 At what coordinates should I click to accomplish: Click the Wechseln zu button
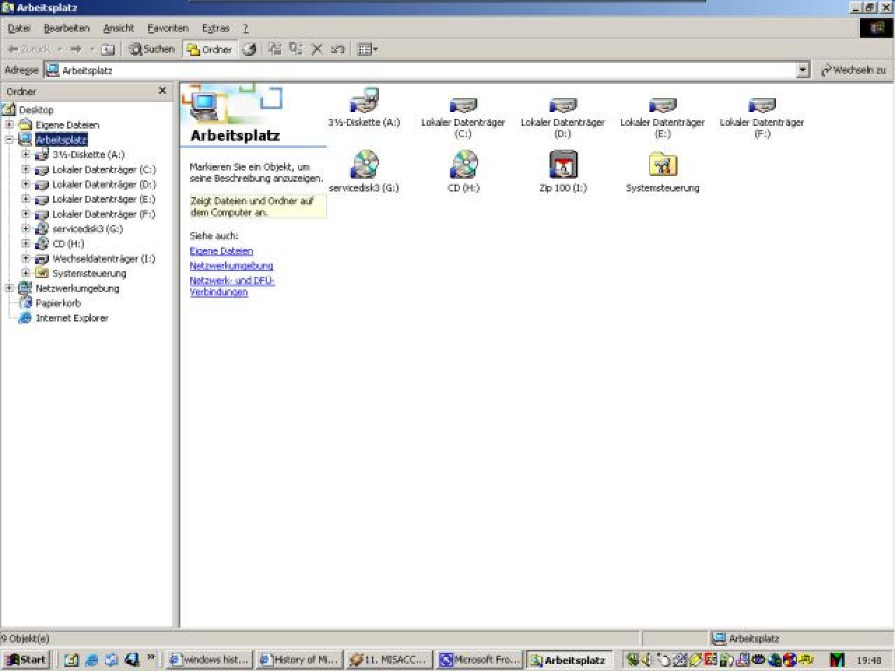point(853,70)
